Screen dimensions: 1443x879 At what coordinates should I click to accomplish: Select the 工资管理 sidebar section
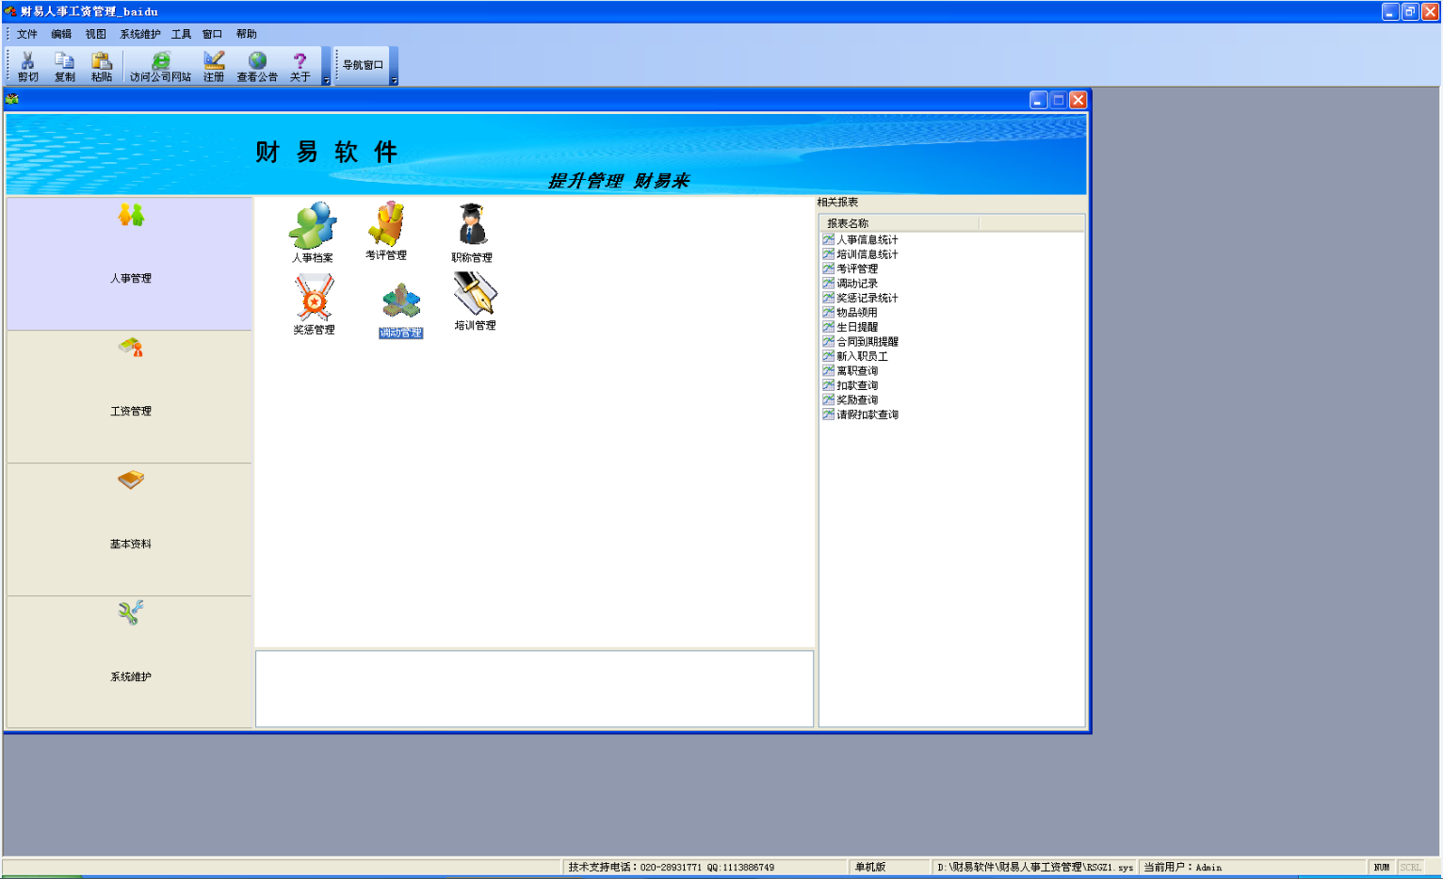130,397
